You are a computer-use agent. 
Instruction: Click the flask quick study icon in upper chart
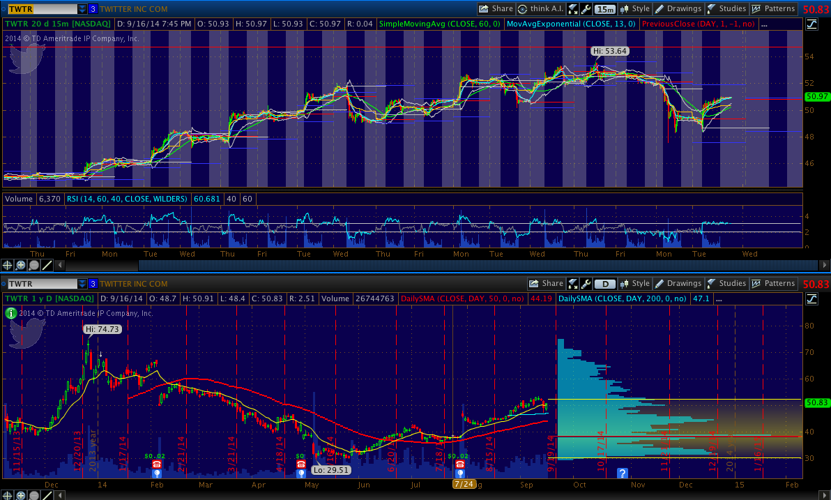(x=572, y=9)
